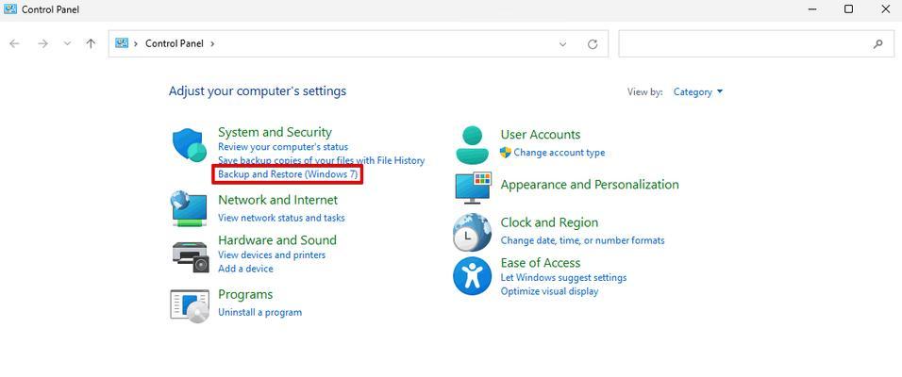This screenshot has width=902, height=377.
Task: Click the Network and Internet globe icon
Action: coord(190,208)
